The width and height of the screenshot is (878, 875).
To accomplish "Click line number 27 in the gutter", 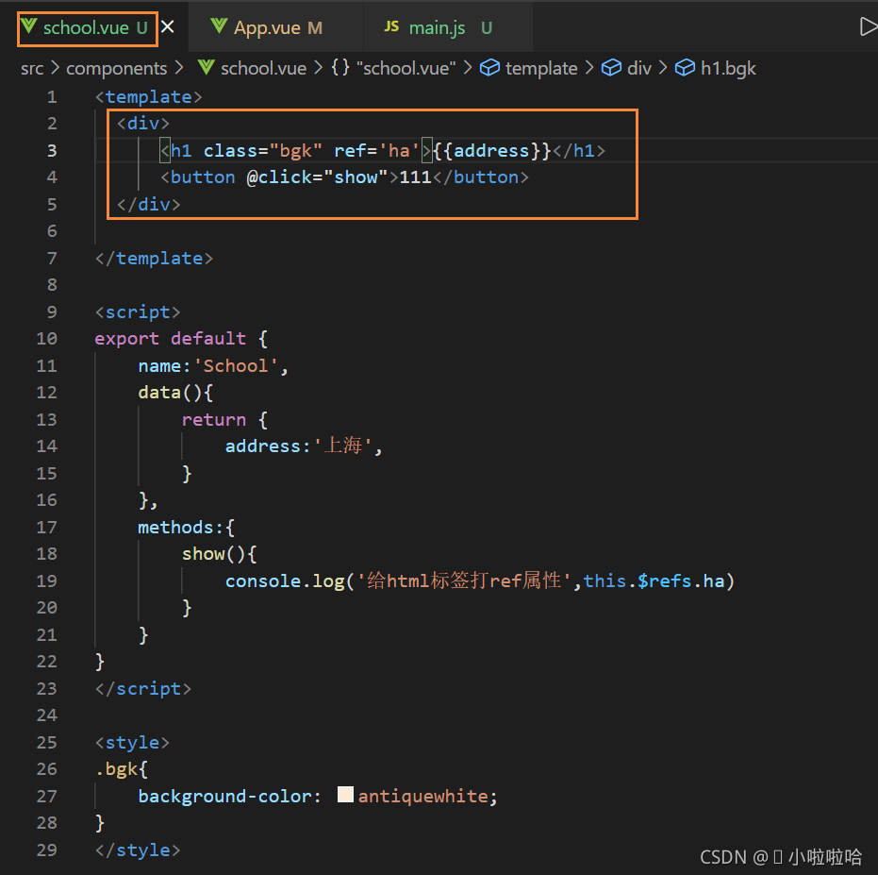I will [46, 796].
